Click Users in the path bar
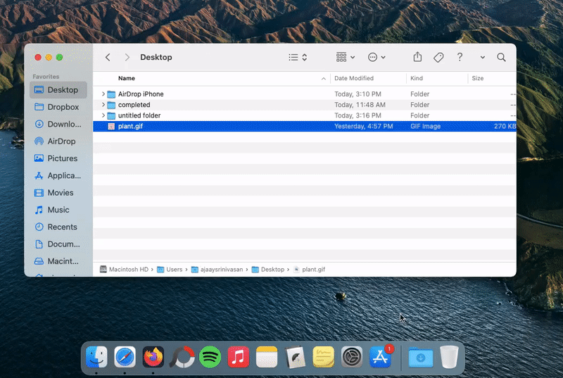The width and height of the screenshot is (563, 378). coord(174,270)
